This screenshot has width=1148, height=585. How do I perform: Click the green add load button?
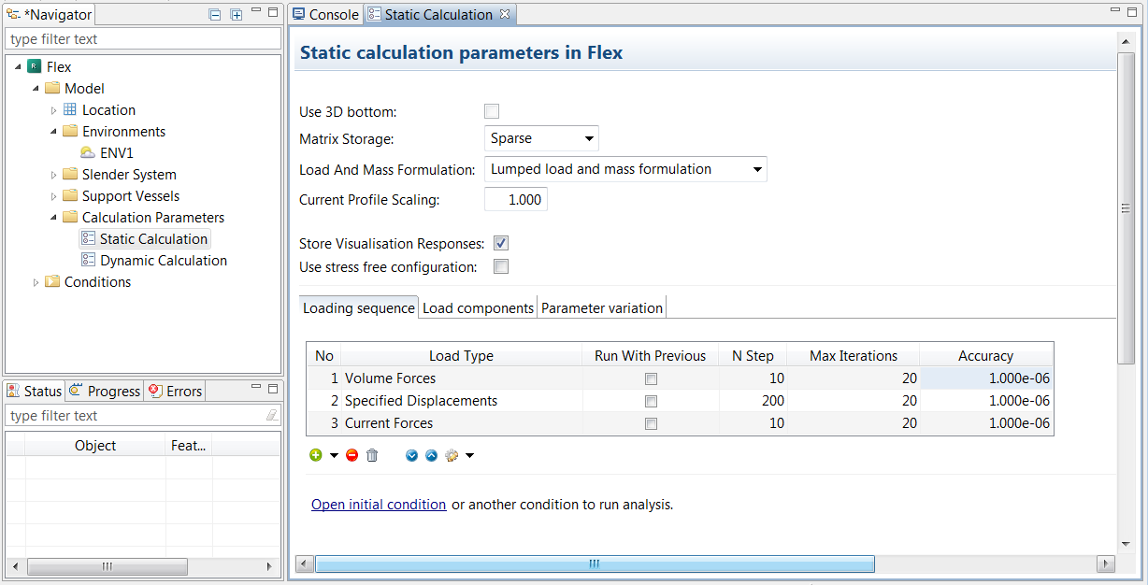(x=316, y=455)
